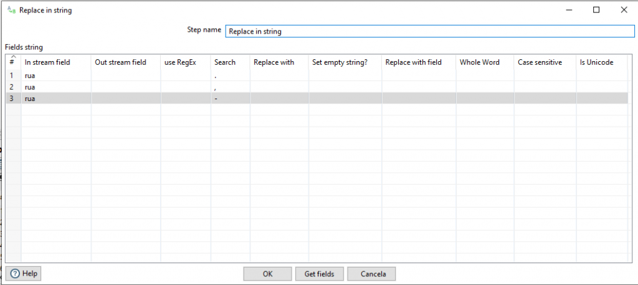638x285 pixels.
Task: Close the Replace in string dialog
Action: point(624,10)
